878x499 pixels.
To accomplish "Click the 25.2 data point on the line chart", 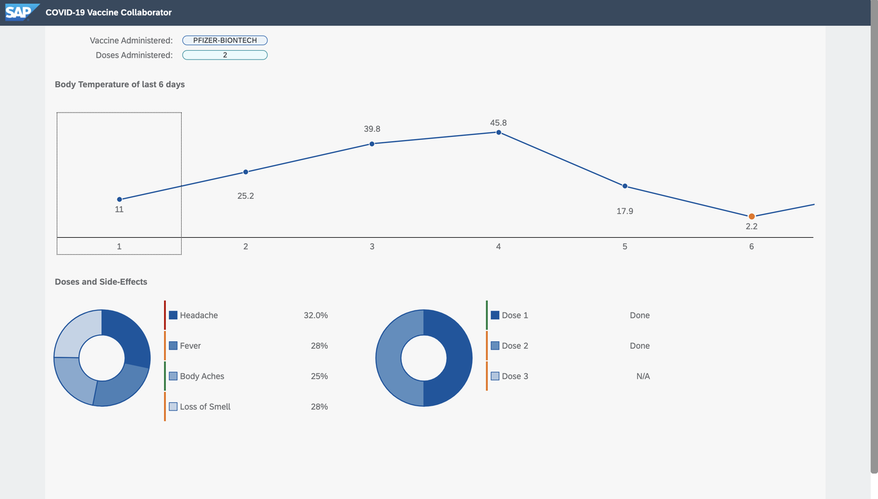I will click(x=246, y=171).
